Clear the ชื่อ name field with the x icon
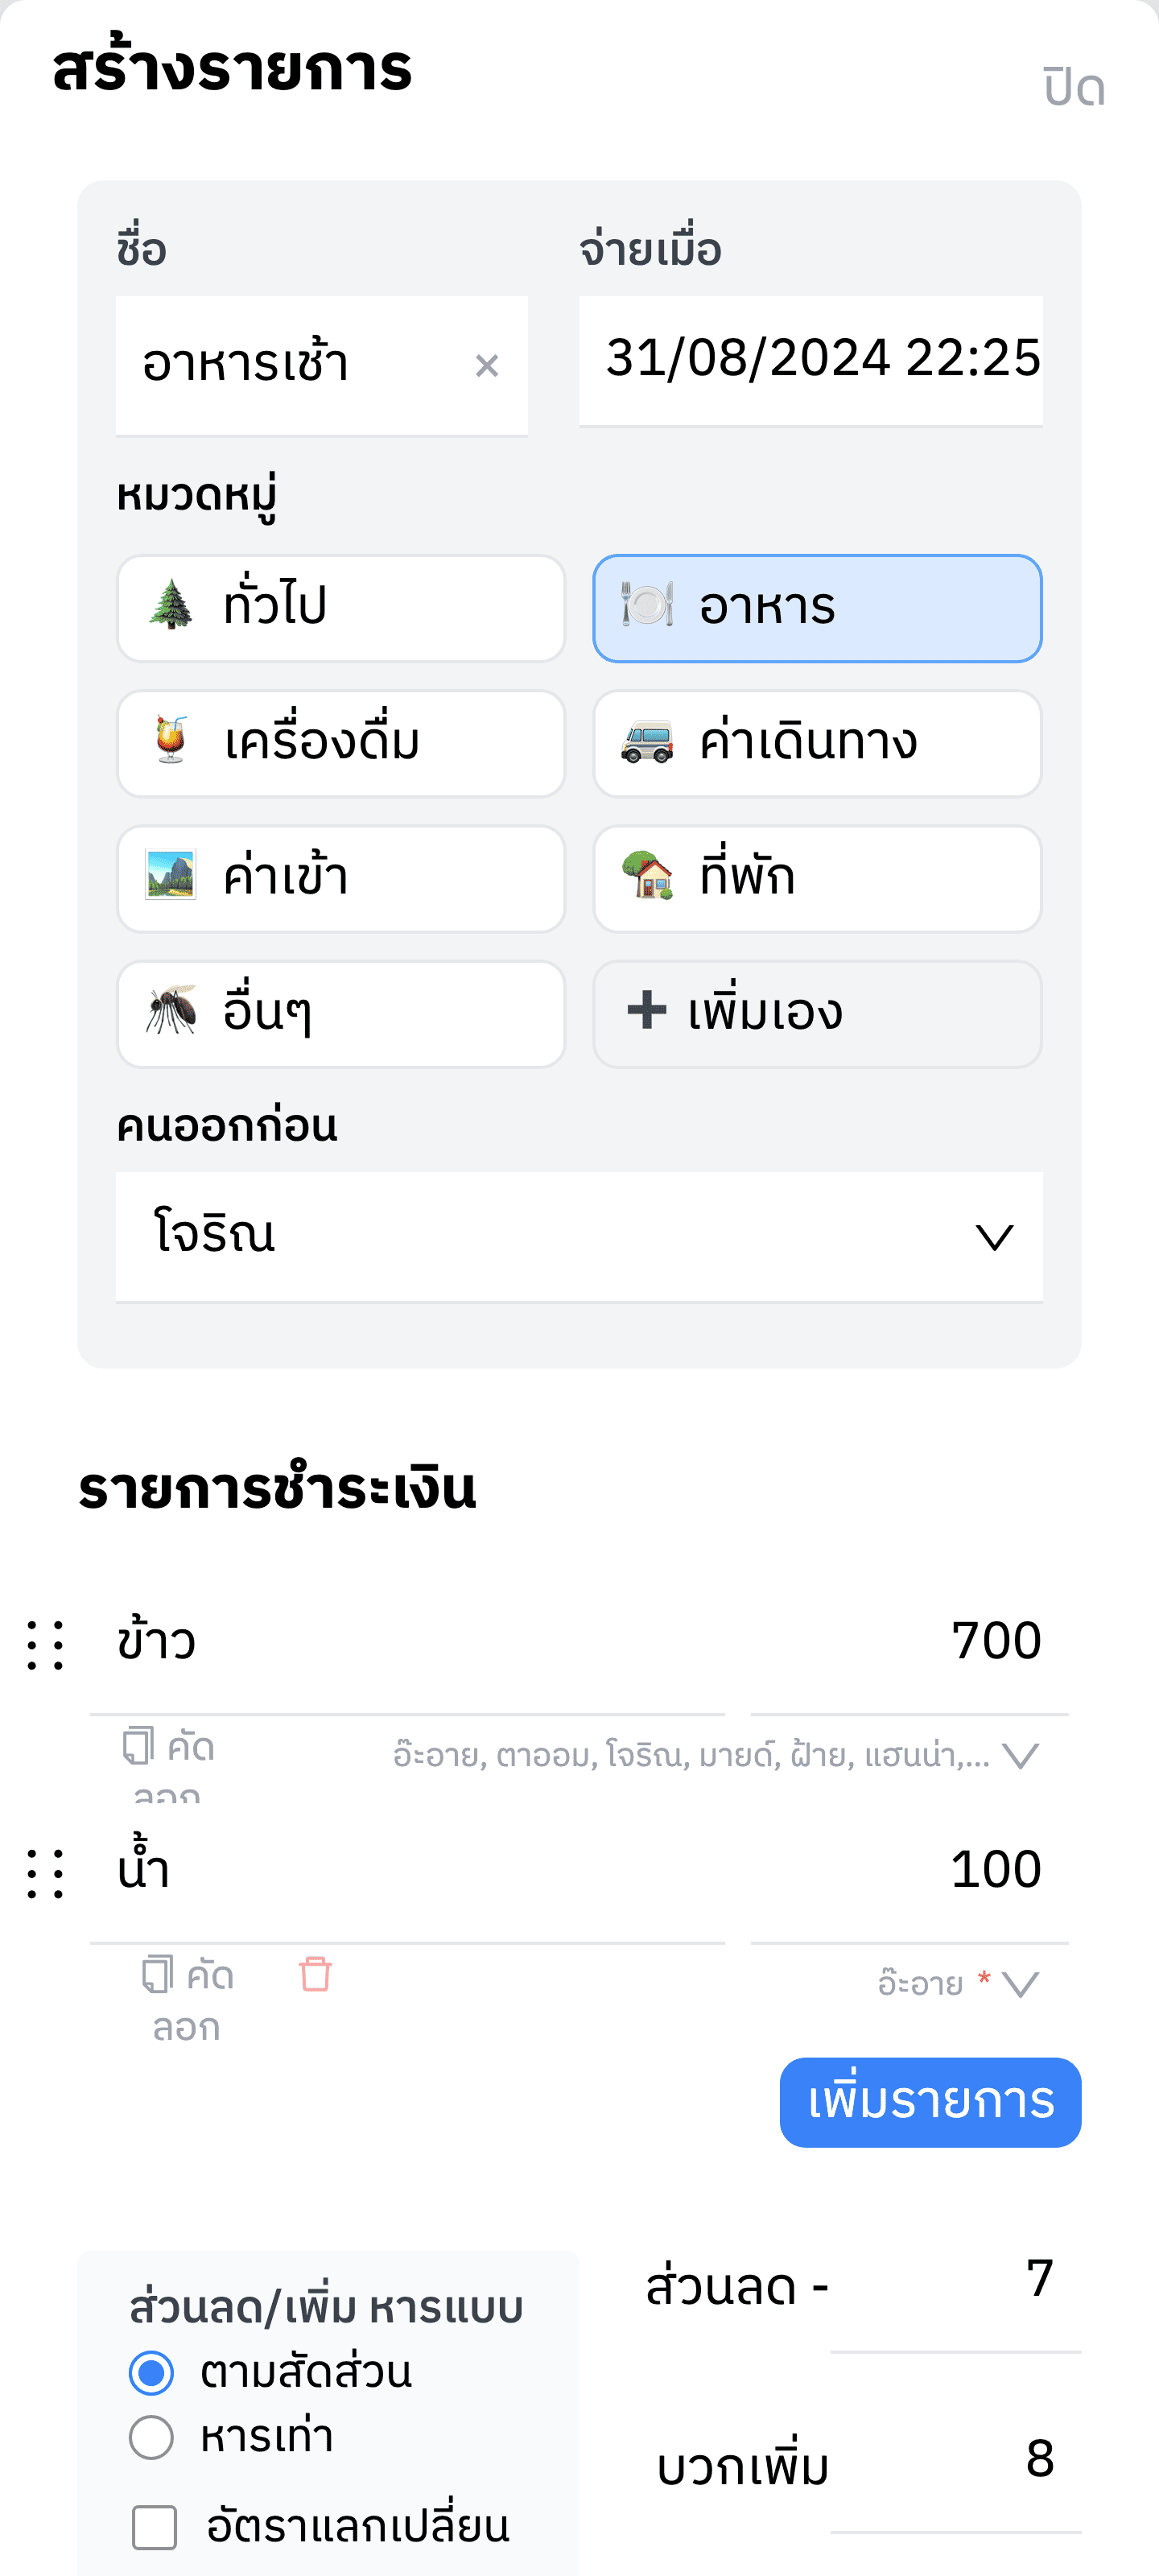Screen dimensions: 1159x2576 (487, 366)
